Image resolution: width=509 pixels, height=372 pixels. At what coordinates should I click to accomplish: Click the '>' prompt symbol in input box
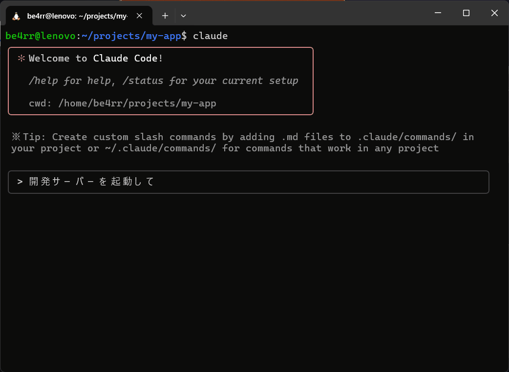(x=20, y=182)
